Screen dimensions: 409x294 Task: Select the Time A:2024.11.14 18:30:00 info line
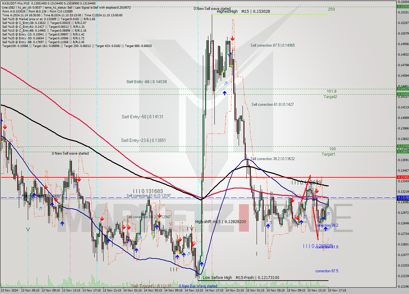[62, 15]
